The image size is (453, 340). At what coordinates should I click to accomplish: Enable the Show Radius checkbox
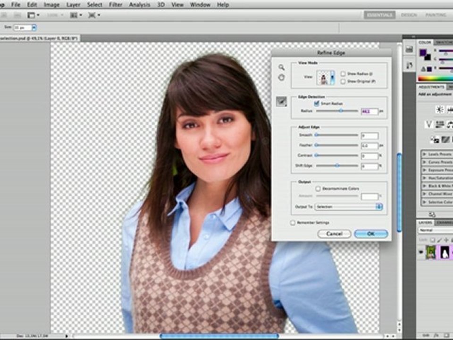(x=343, y=74)
